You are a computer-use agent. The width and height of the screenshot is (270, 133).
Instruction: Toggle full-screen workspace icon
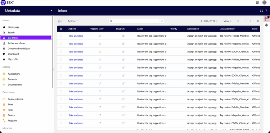click(x=261, y=11)
